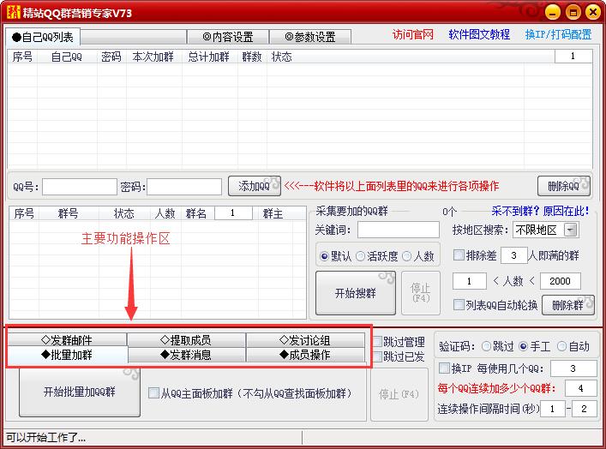Image resolution: width=606 pixels, height=449 pixels.
Task: Open the 软件图文教程 link
Action: 479,35
